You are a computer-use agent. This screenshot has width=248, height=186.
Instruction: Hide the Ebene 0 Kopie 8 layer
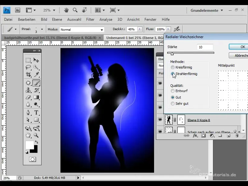click(160, 120)
